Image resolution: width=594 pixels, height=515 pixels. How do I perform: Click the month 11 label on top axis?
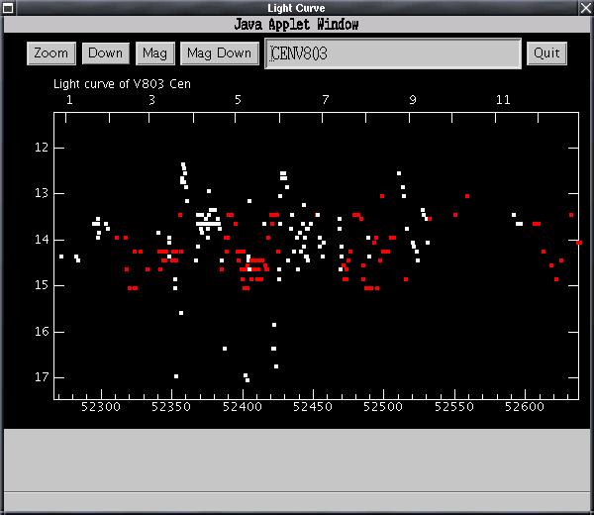pos(503,100)
